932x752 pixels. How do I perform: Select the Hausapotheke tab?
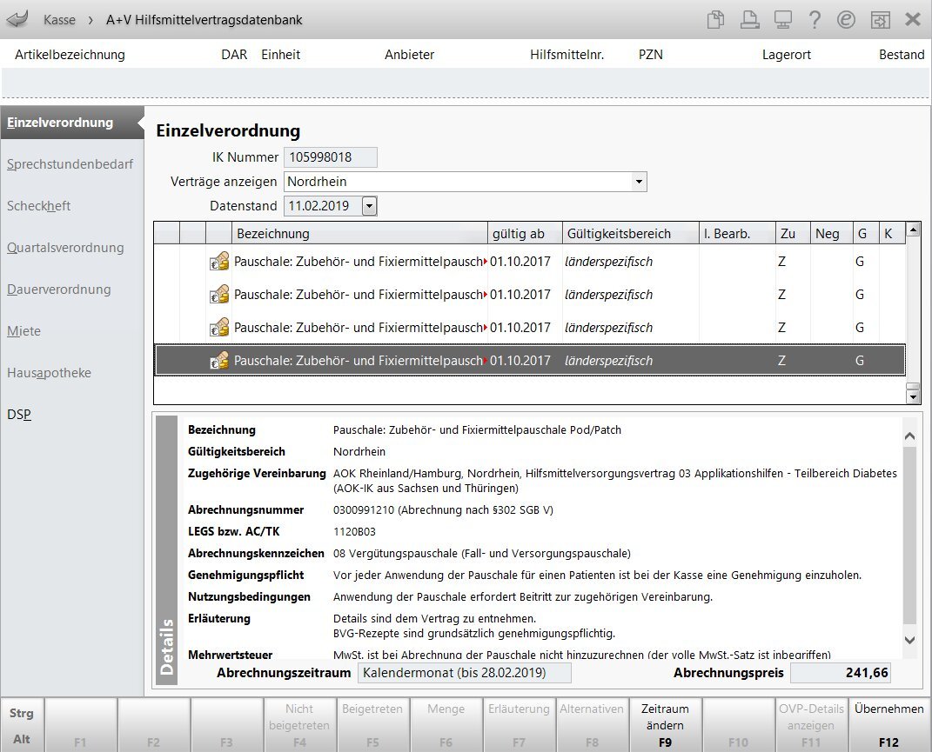(x=50, y=372)
